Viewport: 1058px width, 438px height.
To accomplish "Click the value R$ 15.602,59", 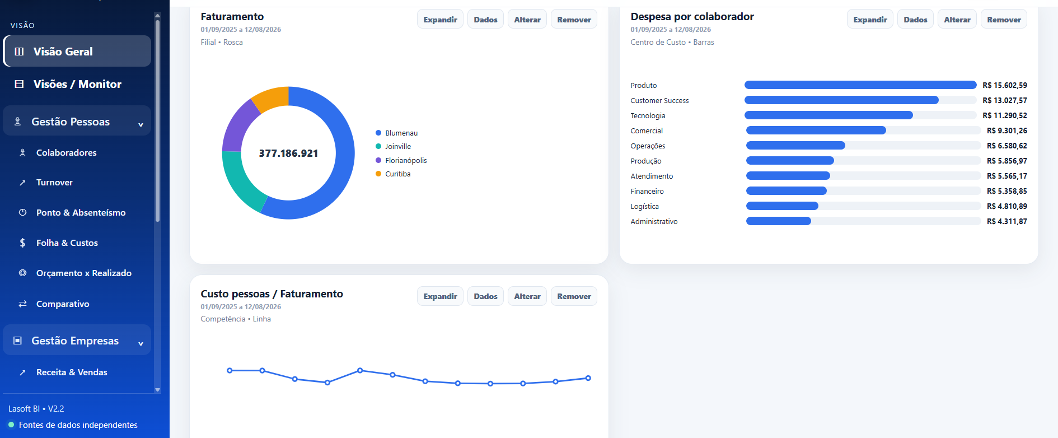I will pyautogui.click(x=1005, y=85).
